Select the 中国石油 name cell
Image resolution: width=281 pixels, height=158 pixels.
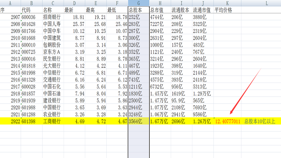pos(53,93)
